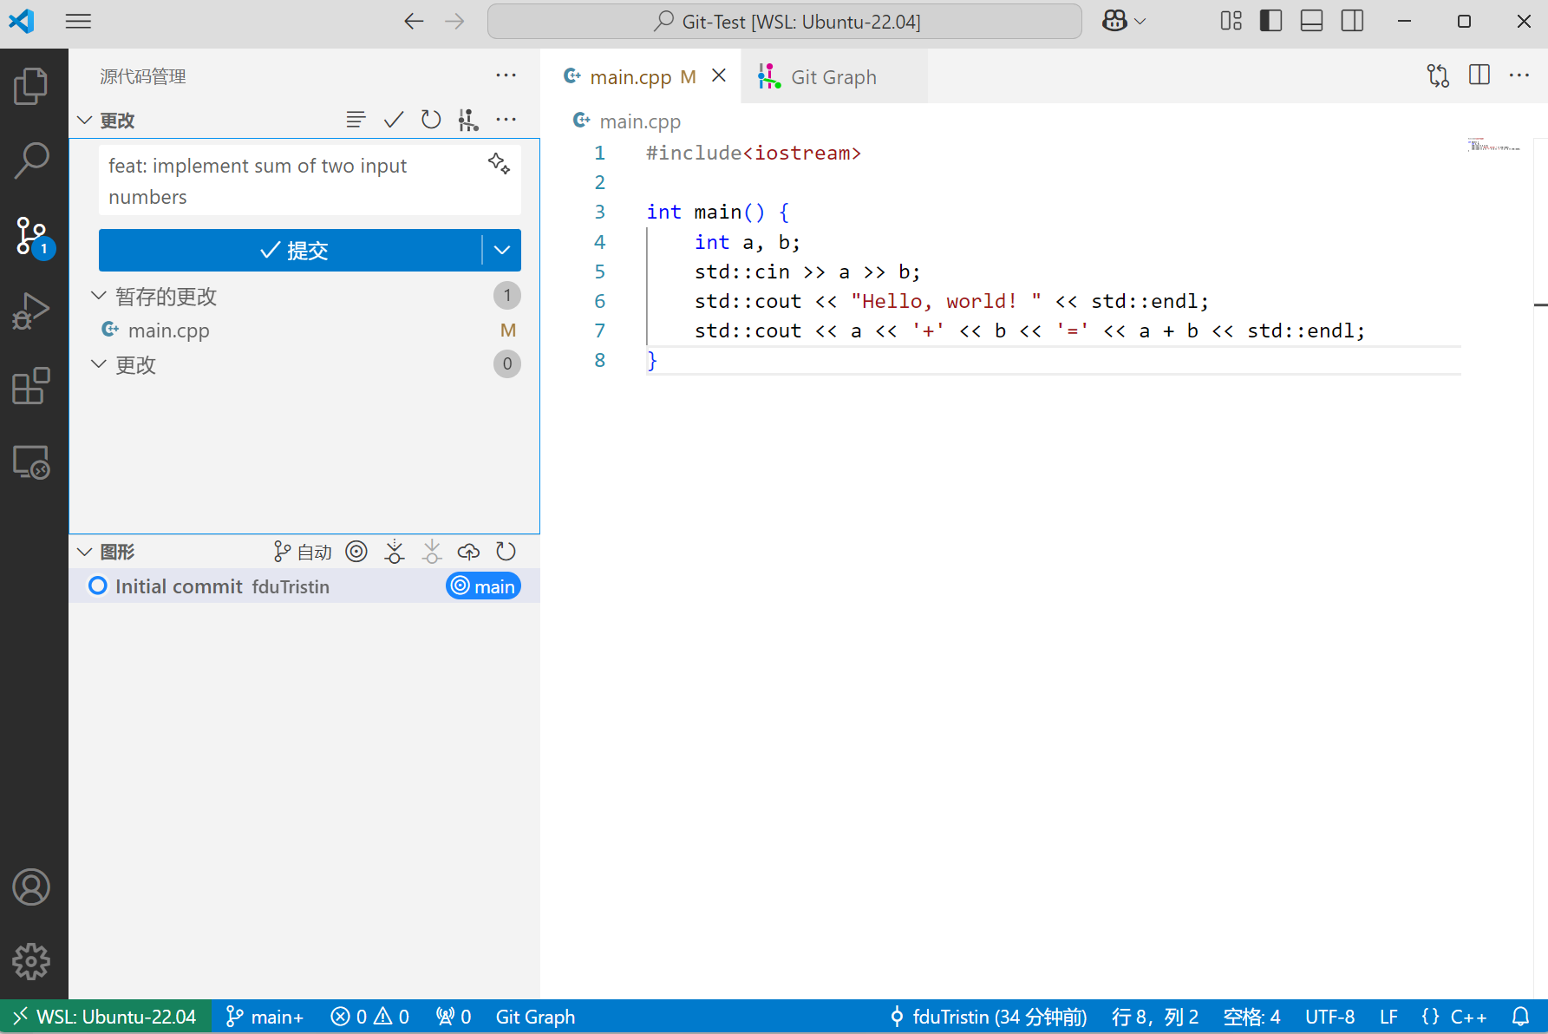Switch to the Git Graph tab
This screenshot has height=1034, width=1548.
point(833,77)
